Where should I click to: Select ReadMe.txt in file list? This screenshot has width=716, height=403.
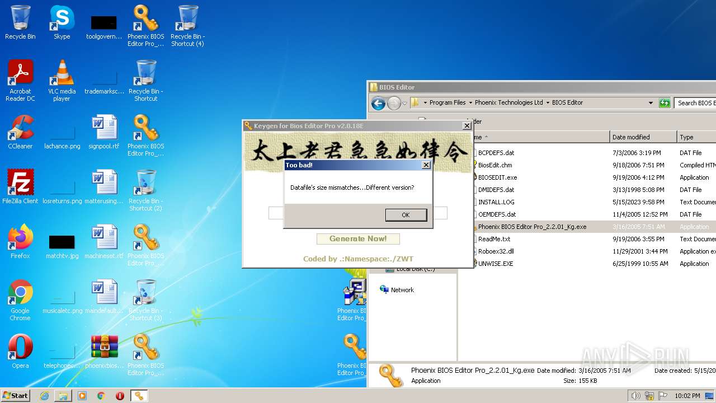tap(494, 239)
